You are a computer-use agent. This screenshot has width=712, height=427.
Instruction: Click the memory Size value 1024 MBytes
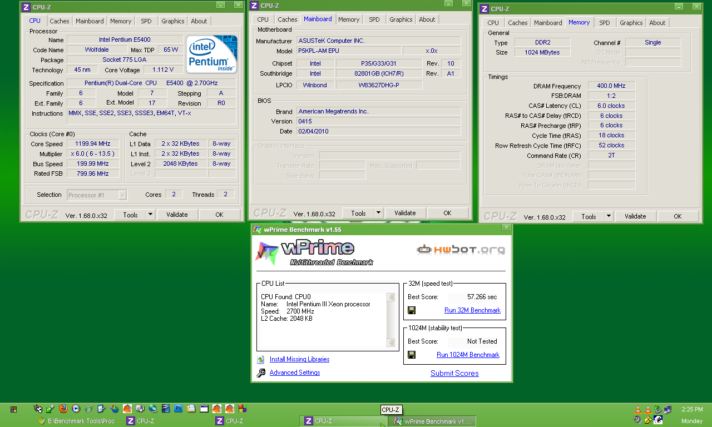point(542,52)
